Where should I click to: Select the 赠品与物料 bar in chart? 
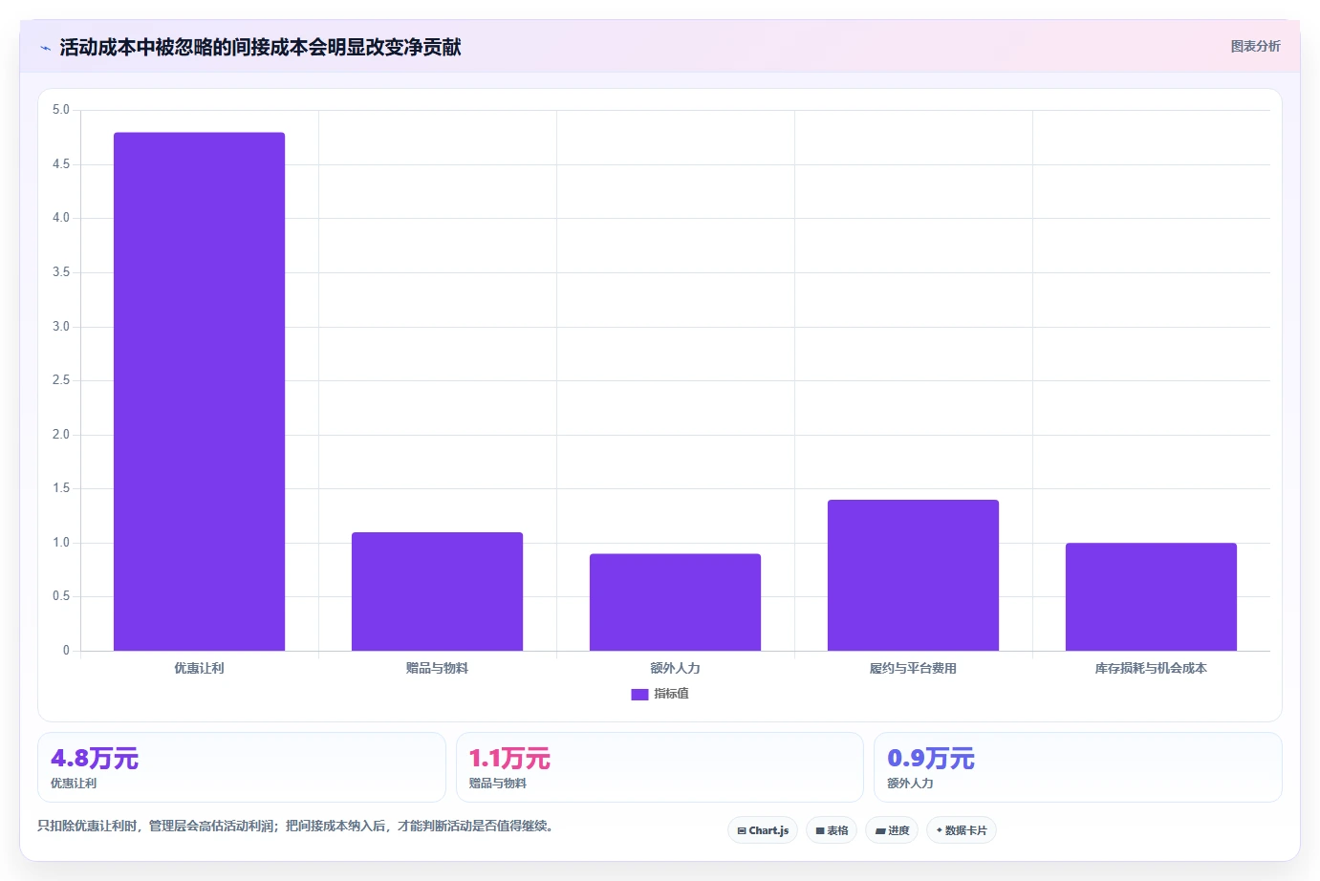coord(437,591)
